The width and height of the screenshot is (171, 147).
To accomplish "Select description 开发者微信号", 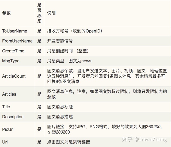I will pos(60,41).
